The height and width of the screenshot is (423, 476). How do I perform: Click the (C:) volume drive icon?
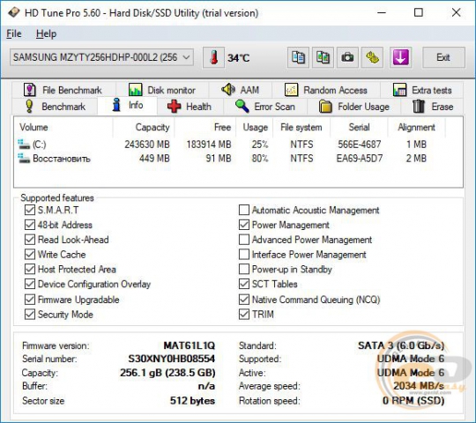(24, 145)
